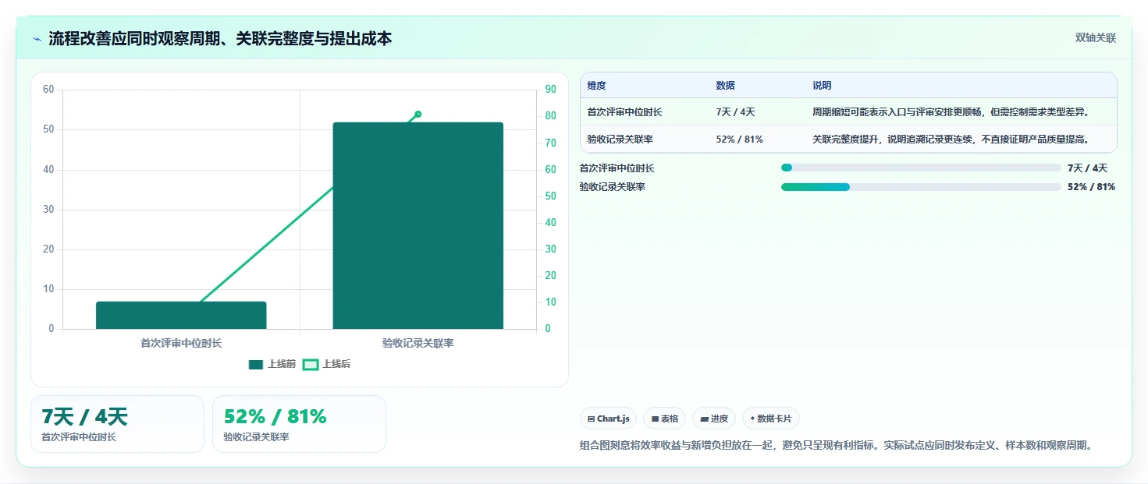Select the 进度 tag chip
This screenshot has height=484, width=1148.
click(x=714, y=419)
